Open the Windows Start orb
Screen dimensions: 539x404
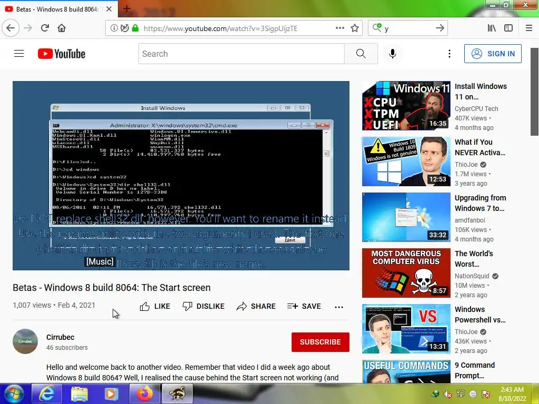(x=14, y=393)
